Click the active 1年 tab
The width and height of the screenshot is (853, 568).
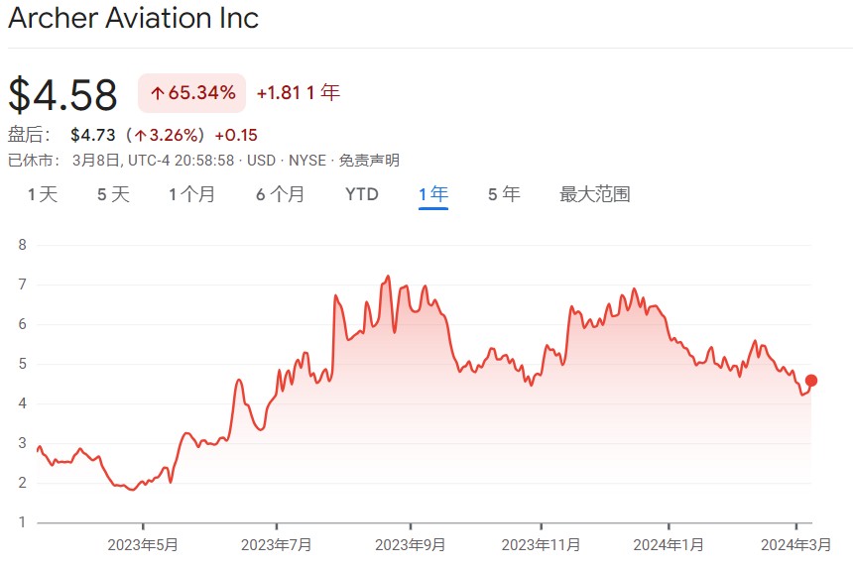pyautogui.click(x=433, y=194)
